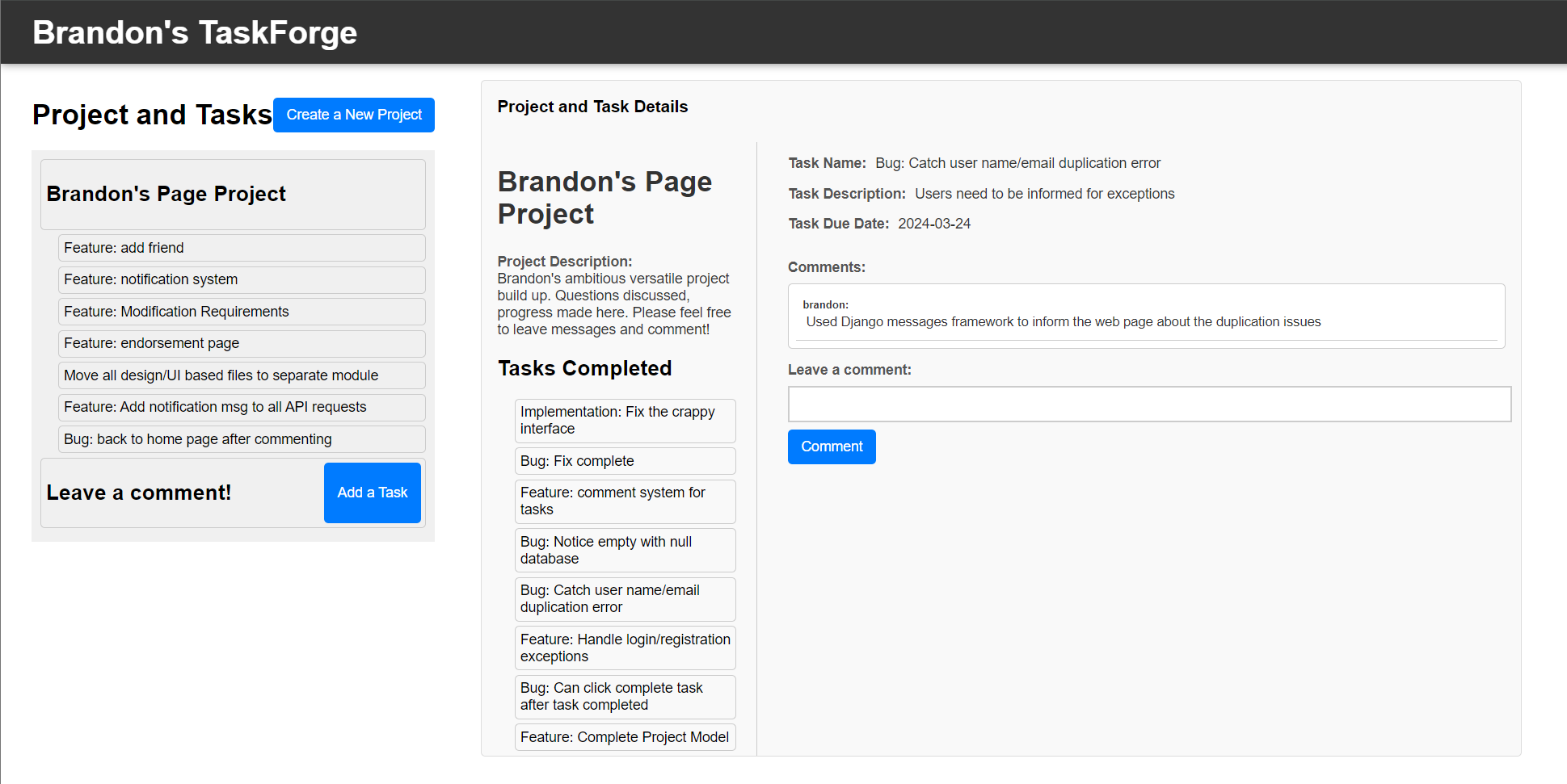Click the Task Name value in details panel

[x=1017, y=163]
